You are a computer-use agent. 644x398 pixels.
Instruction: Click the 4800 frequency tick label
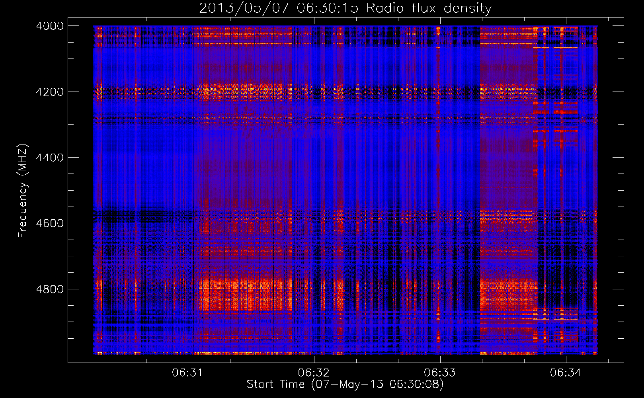point(50,289)
